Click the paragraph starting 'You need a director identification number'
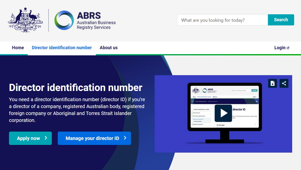The width and height of the screenshot is (301, 170). coord(77,110)
